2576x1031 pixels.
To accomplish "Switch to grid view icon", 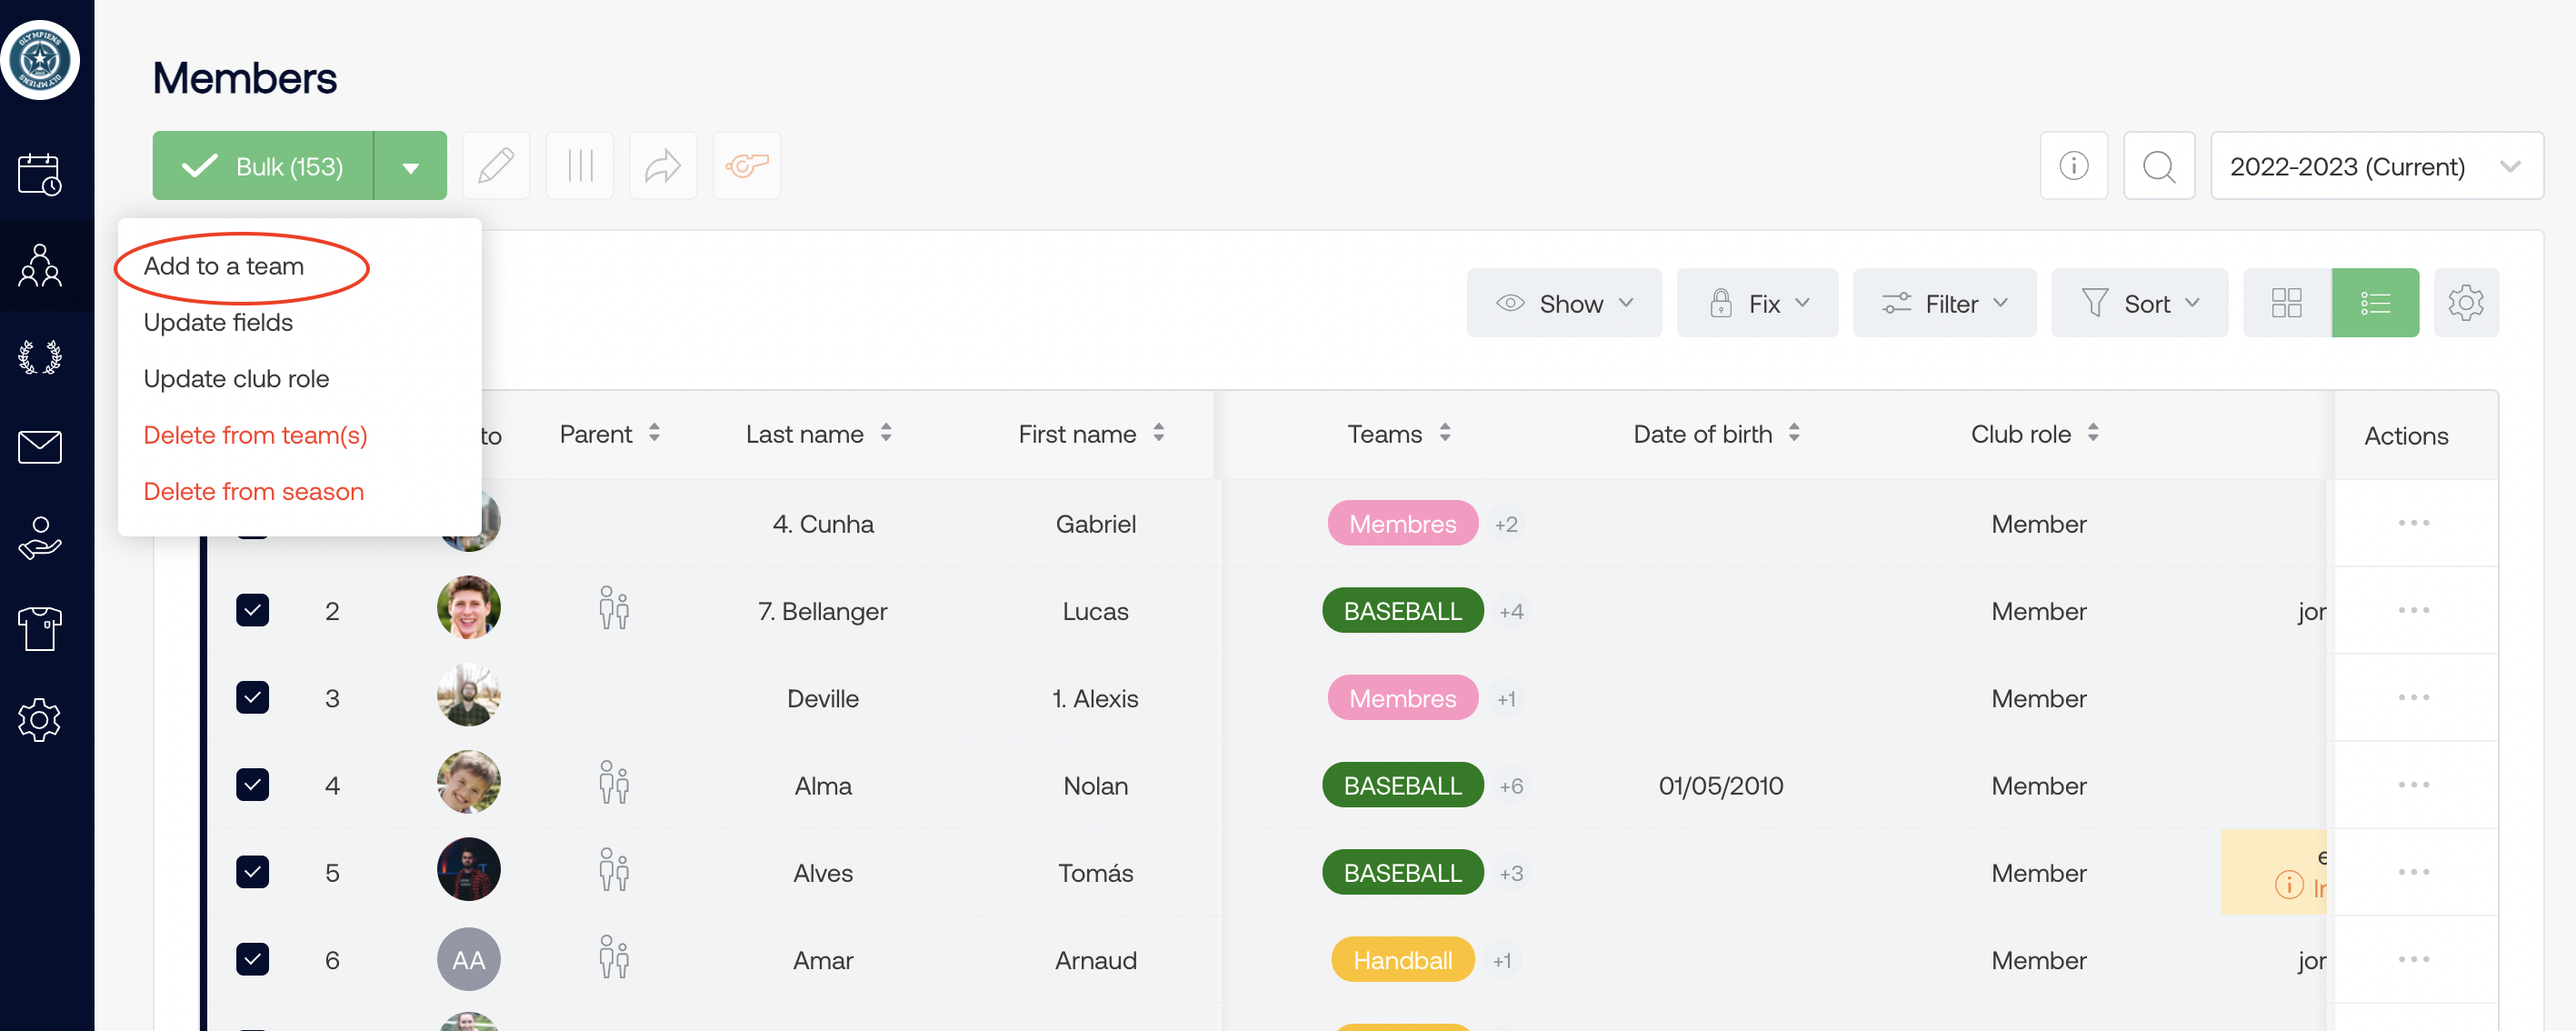I will [2286, 303].
